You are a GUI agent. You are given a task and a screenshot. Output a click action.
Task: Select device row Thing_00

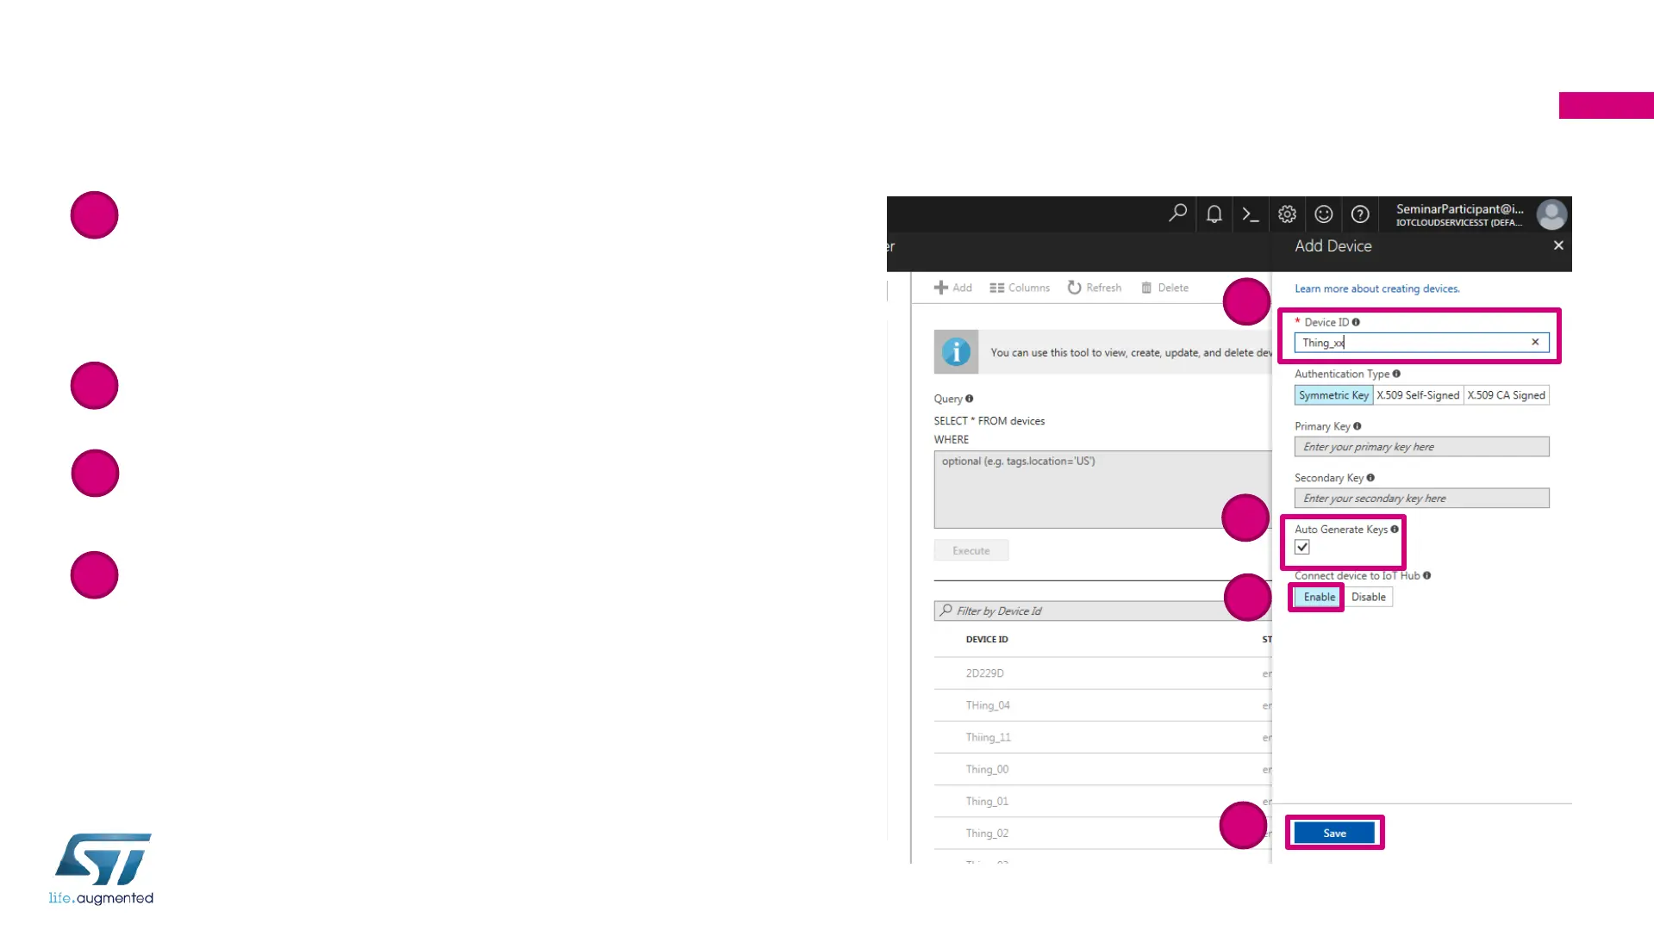coord(1102,769)
